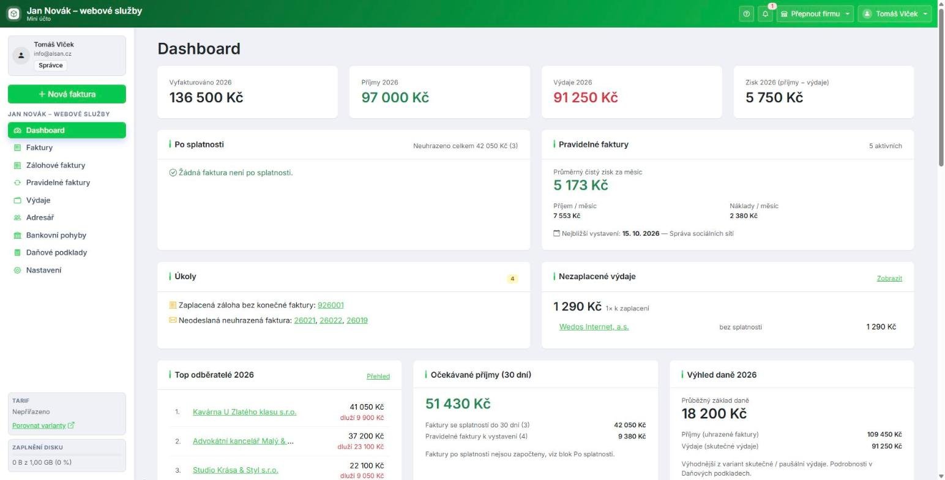Viewport: 945px width, 480px height.
Task: Open the notifications bell icon
Action: coord(765,13)
